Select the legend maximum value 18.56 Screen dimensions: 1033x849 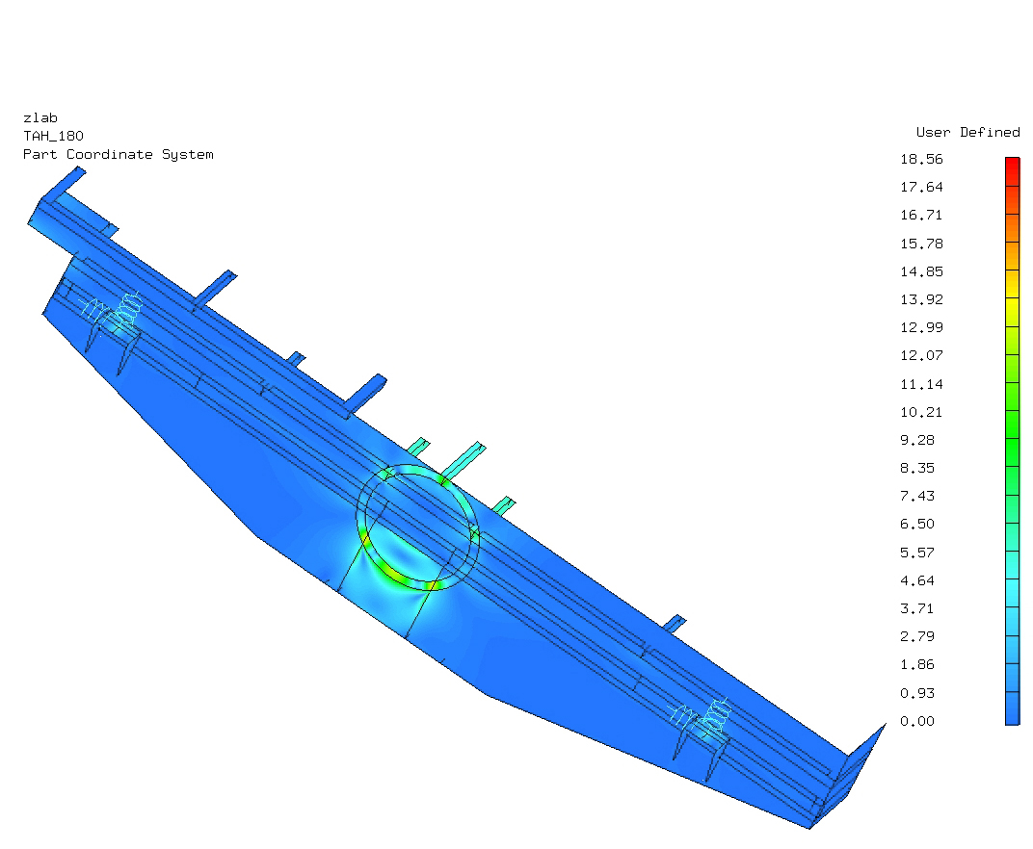[921, 159]
